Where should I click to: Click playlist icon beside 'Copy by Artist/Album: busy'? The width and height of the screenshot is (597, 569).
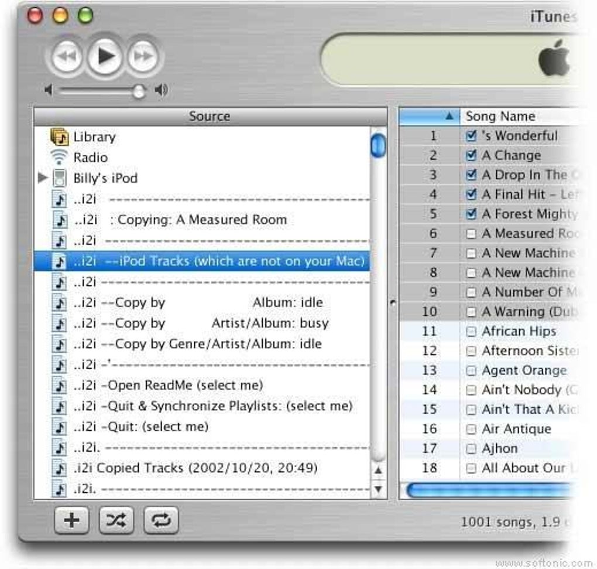(59, 323)
